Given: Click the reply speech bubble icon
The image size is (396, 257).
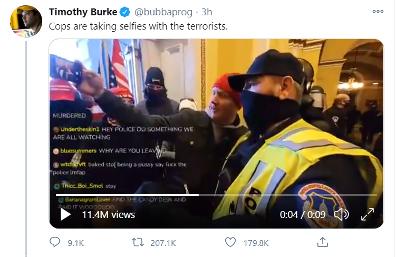Looking at the screenshot, I should pos(54,242).
